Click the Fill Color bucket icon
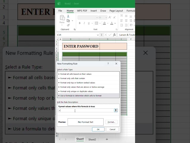 (104, 23)
